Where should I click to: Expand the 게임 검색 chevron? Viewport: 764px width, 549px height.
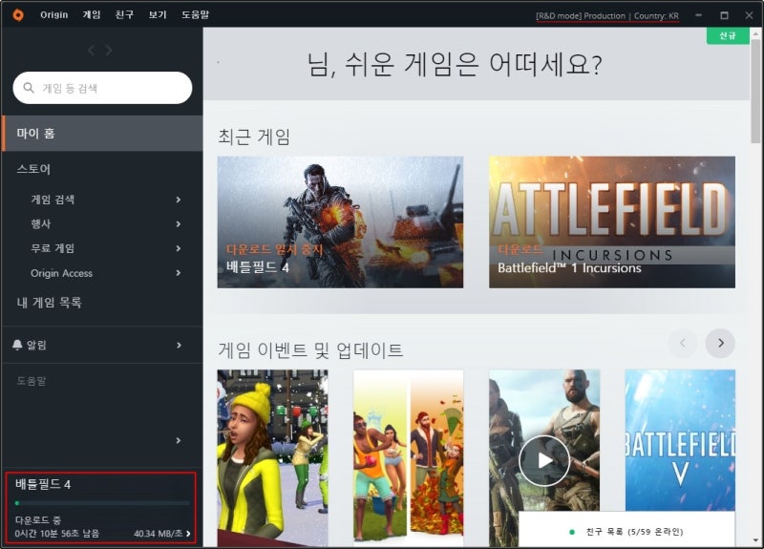179,200
